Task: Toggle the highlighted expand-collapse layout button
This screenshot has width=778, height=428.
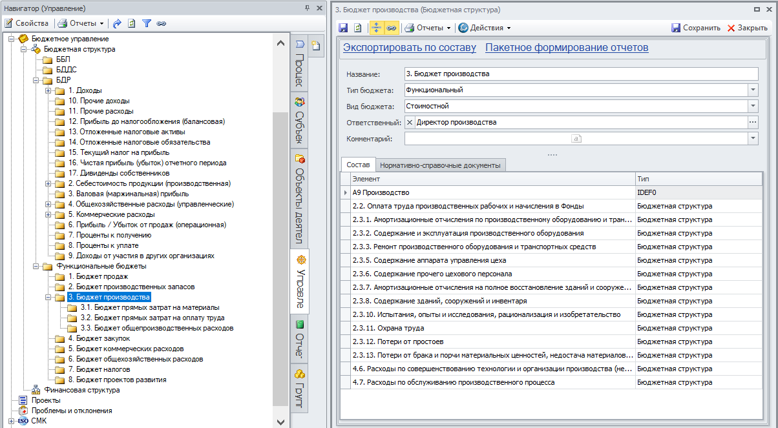Action: (377, 28)
